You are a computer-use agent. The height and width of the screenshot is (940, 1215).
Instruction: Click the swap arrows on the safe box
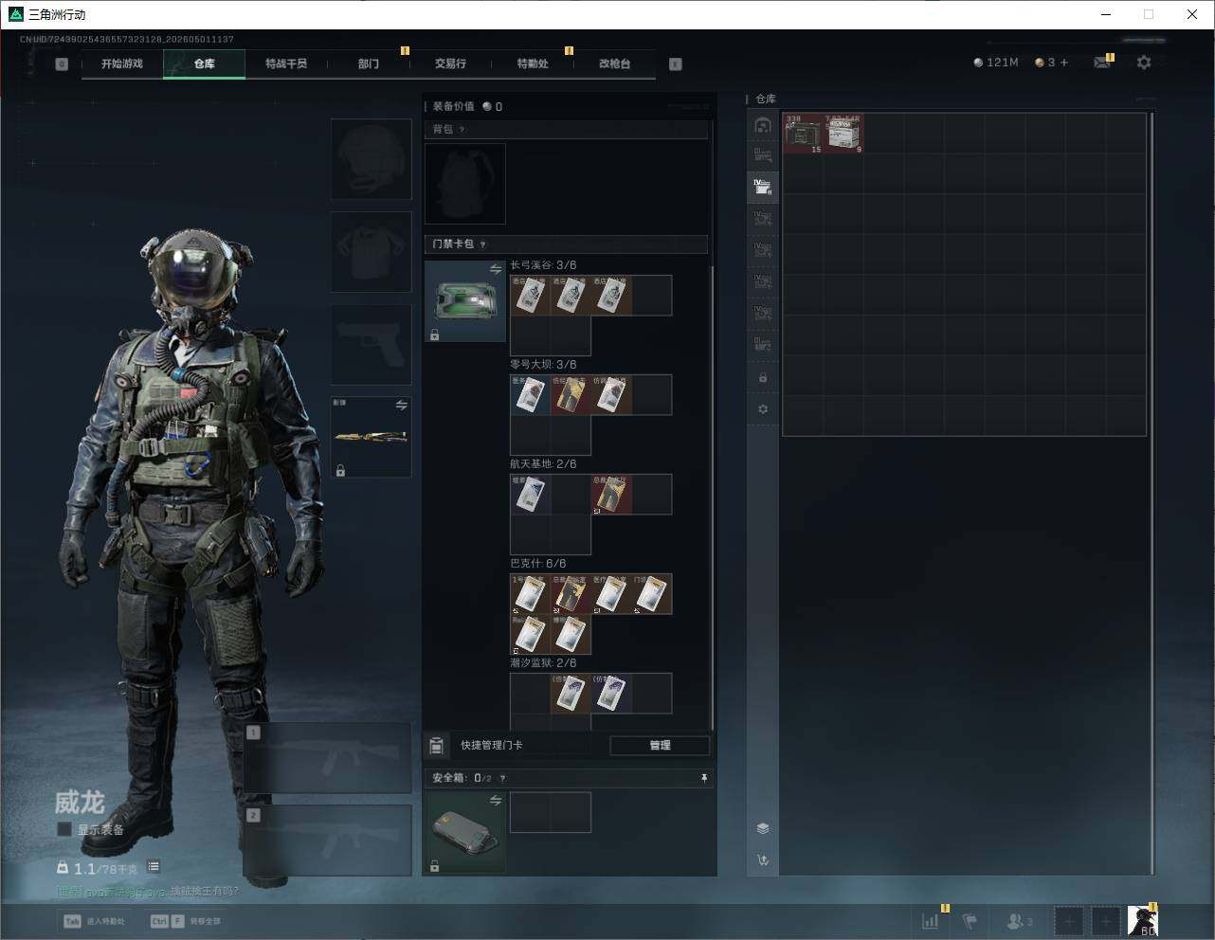click(496, 801)
